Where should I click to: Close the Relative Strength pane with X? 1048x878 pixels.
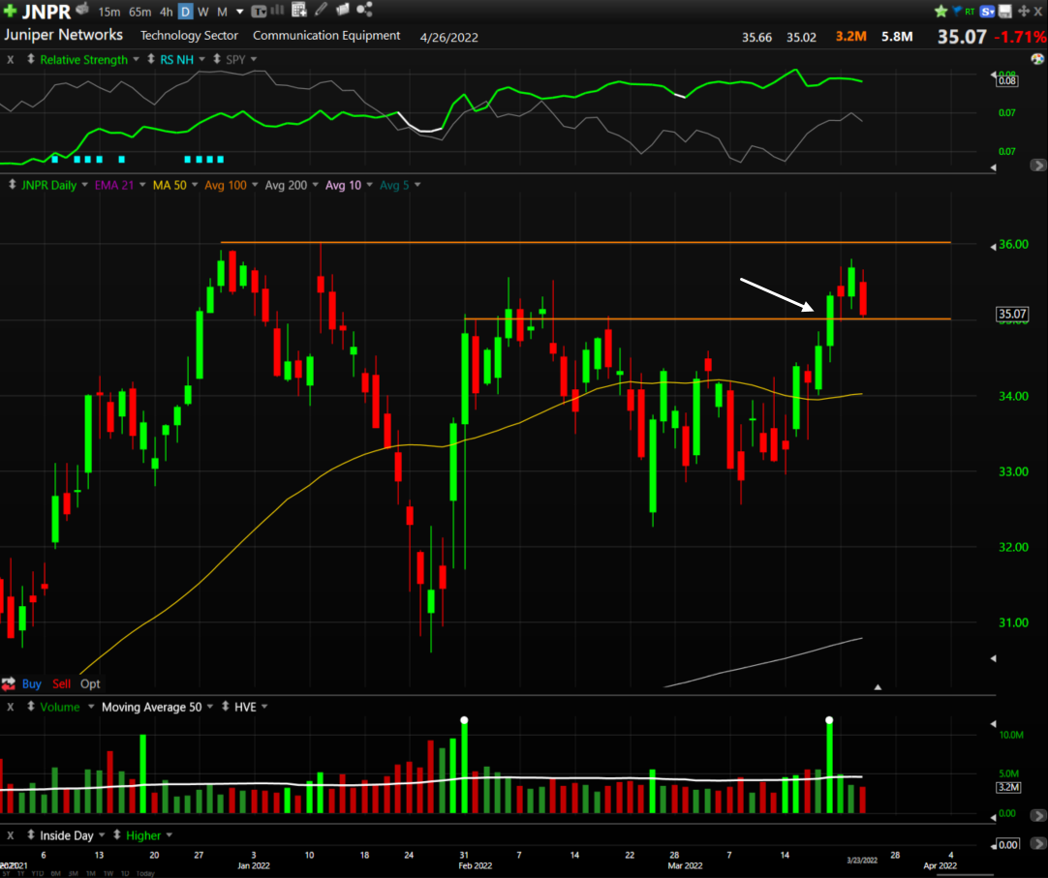[x=10, y=59]
